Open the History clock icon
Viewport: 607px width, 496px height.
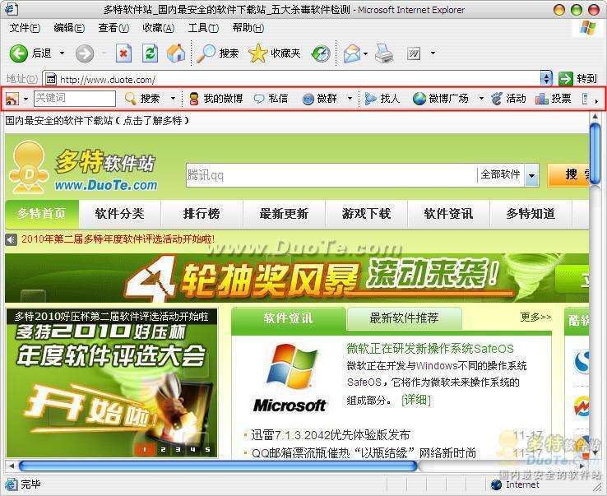[321, 53]
